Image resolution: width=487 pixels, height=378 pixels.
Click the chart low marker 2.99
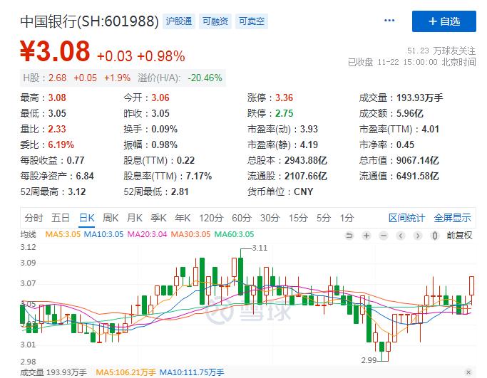[369, 360]
